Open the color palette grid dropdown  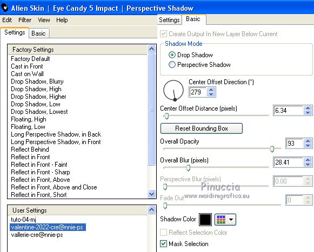point(225,220)
